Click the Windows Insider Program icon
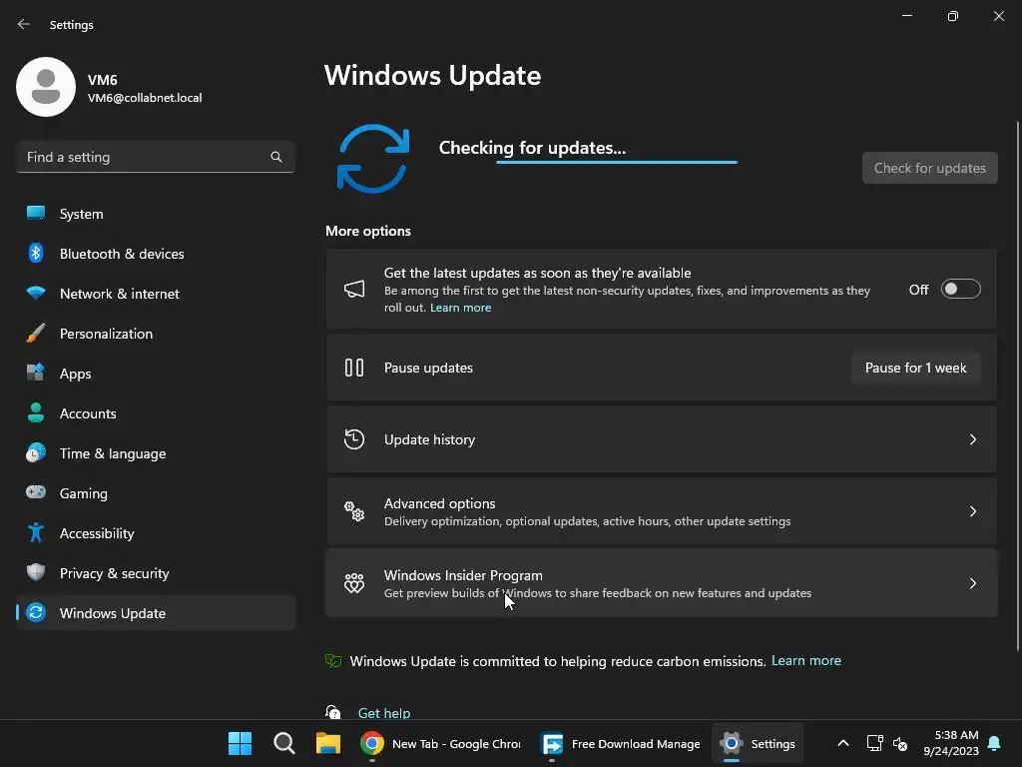The image size is (1022, 767). point(354,583)
